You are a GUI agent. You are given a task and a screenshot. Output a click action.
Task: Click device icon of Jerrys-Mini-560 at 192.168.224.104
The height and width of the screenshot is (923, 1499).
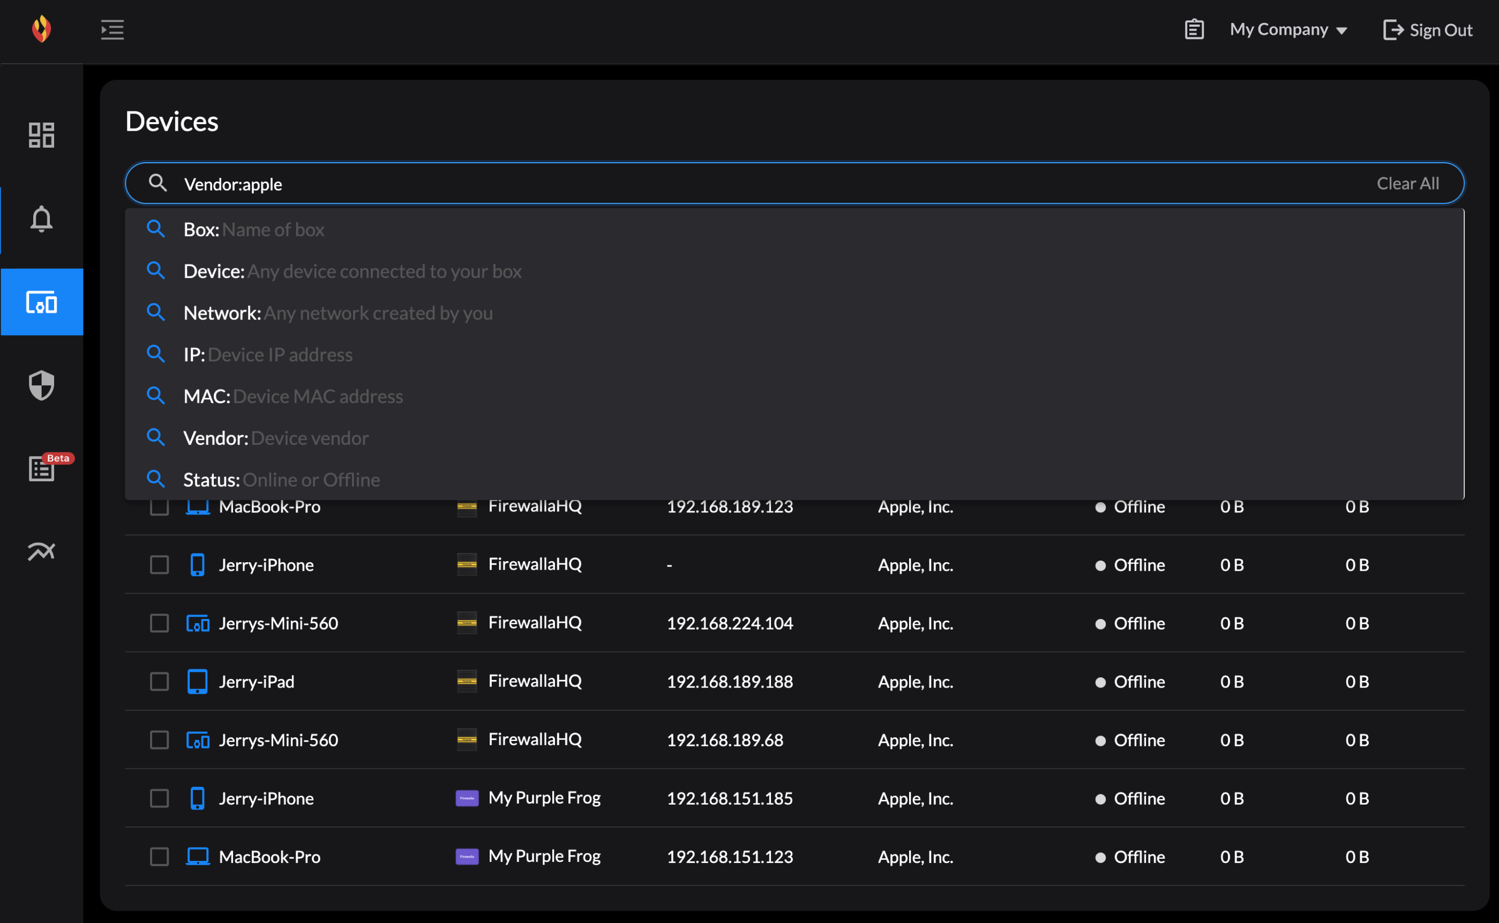click(x=197, y=623)
